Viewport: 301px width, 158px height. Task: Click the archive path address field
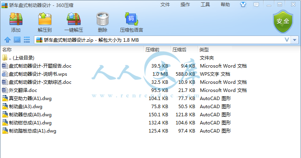(162, 40)
